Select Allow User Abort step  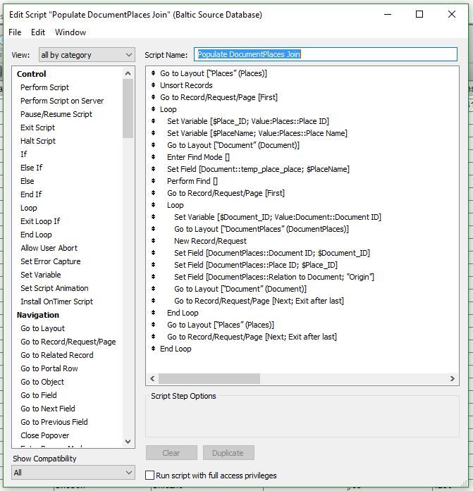pos(49,248)
